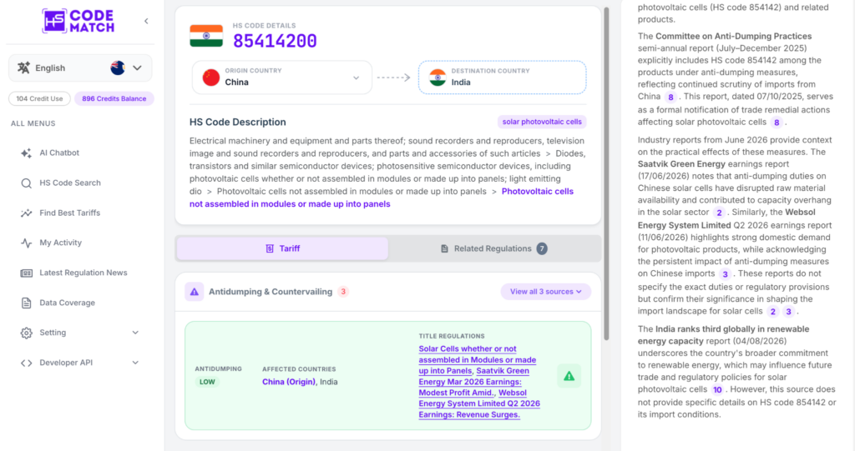Click the flag icon in language selector

tap(117, 68)
